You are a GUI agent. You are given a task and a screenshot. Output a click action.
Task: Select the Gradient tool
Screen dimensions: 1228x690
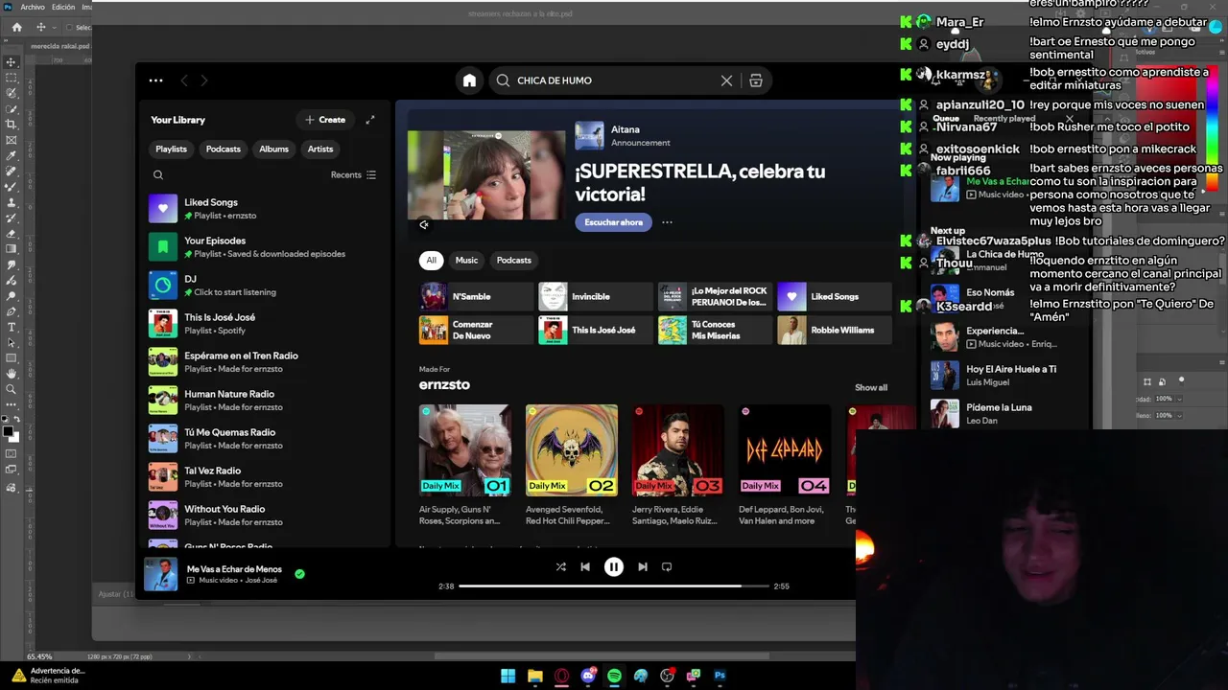12,249
